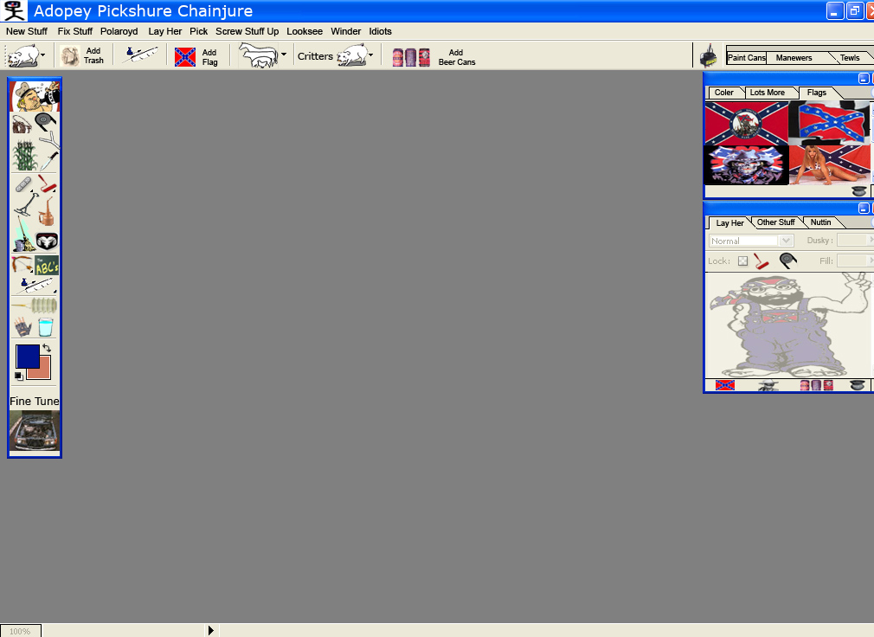Select the rolled belt tool in toolbox
Image resolution: width=874 pixels, height=637 pixels.
click(x=46, y=121)
